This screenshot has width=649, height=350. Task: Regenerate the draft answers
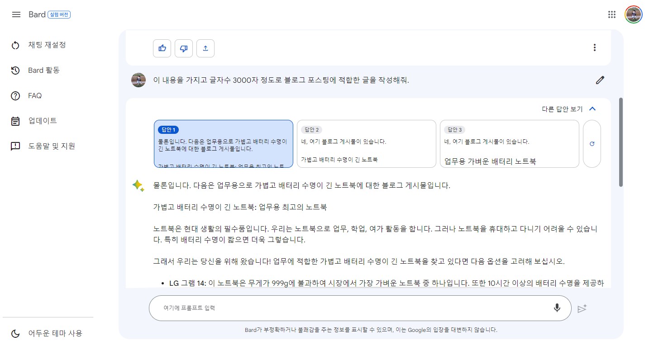tap(592, 143)
